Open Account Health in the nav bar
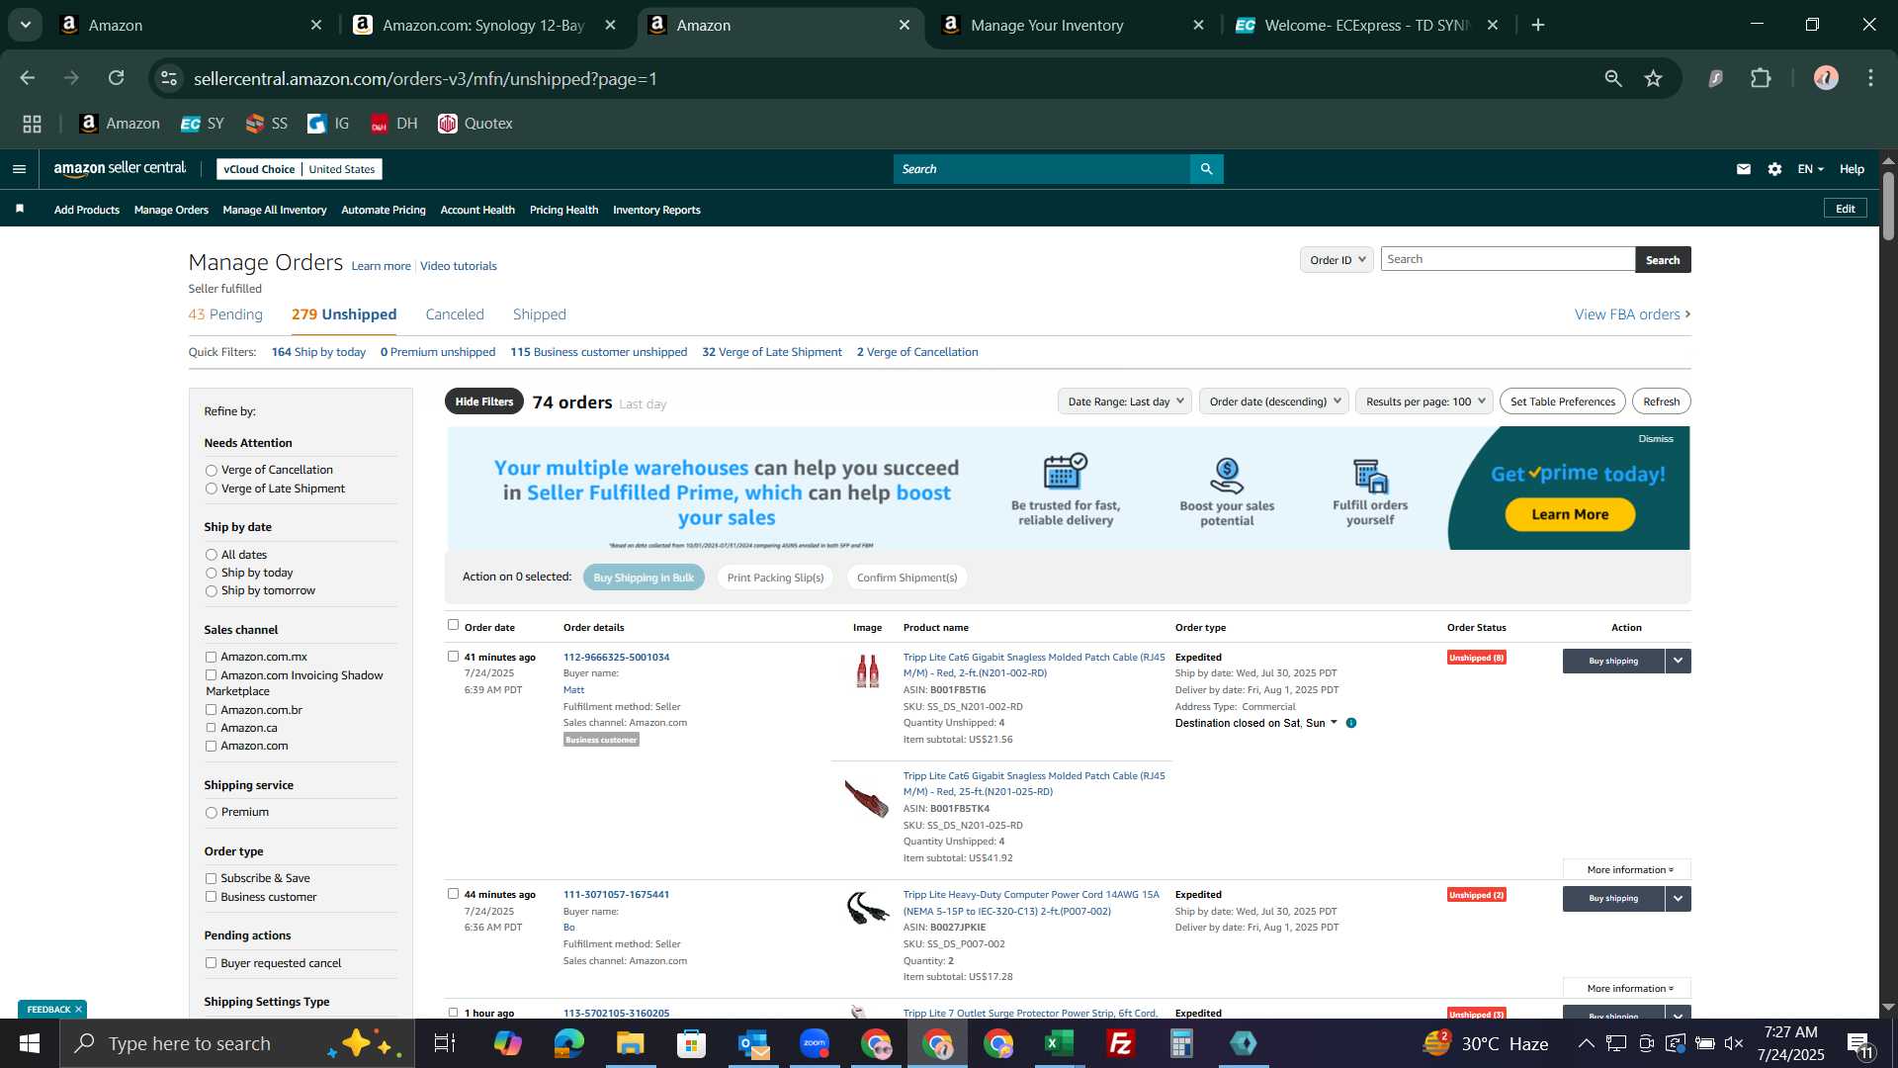Viewport: 1898px width, 1068px height. [477, 210]
